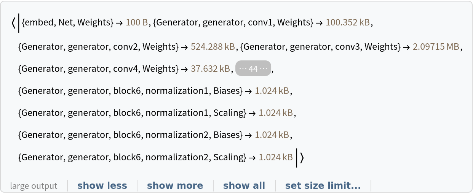Screen dimensions: 473x193
Task: Click the block6 normalization1 Biases key
Action: (130, 91)
